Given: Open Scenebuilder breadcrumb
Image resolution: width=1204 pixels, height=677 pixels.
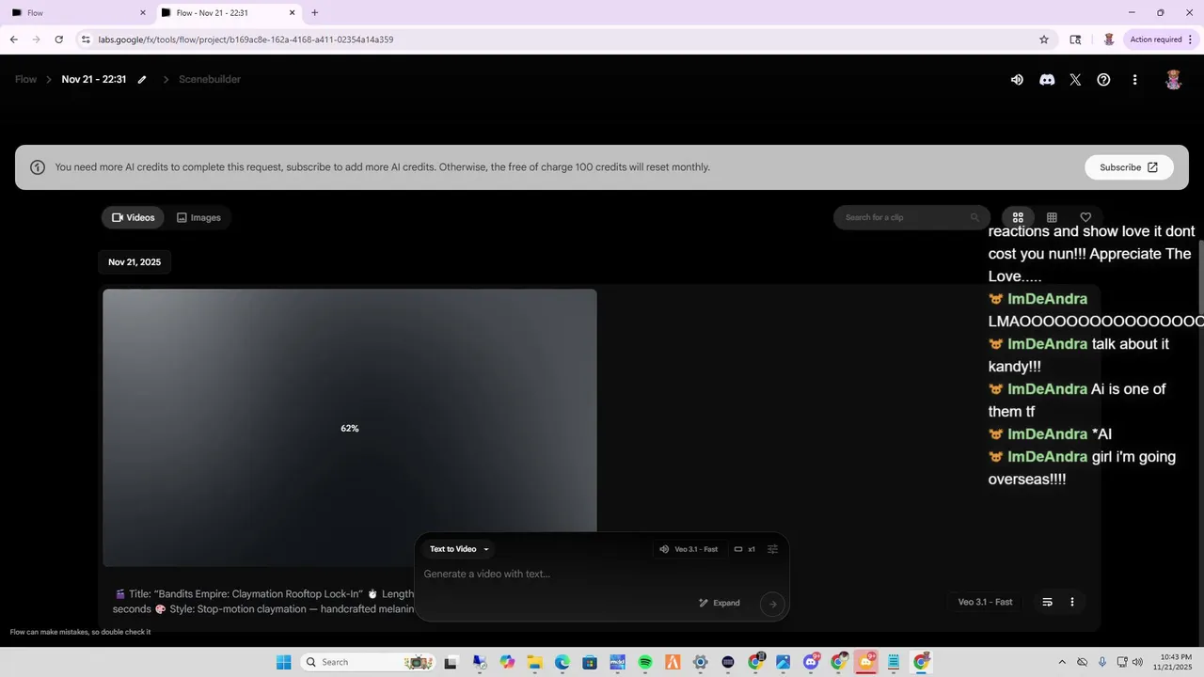Looking at the screenshot, I should pos(210,79).
